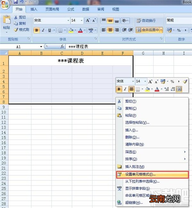
Task: Toggle Italic in the ribbon font group
Action: (x=43, y=30)
